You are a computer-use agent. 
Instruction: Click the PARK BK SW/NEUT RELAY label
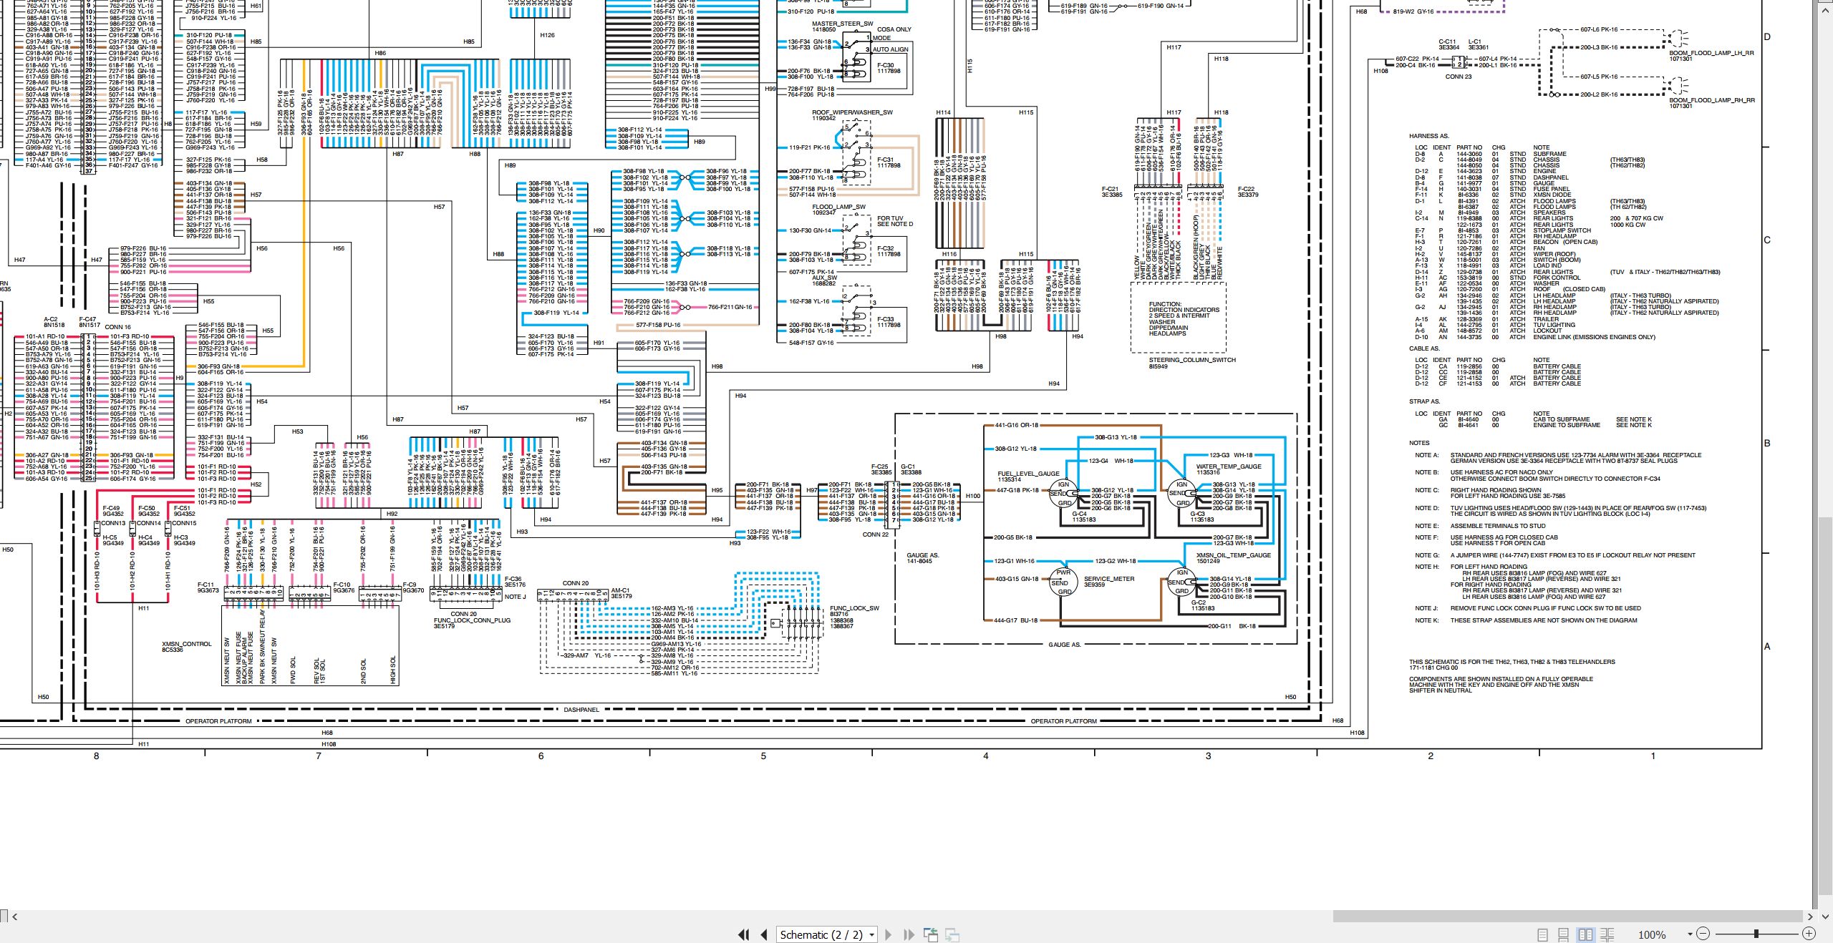point(263,647)
